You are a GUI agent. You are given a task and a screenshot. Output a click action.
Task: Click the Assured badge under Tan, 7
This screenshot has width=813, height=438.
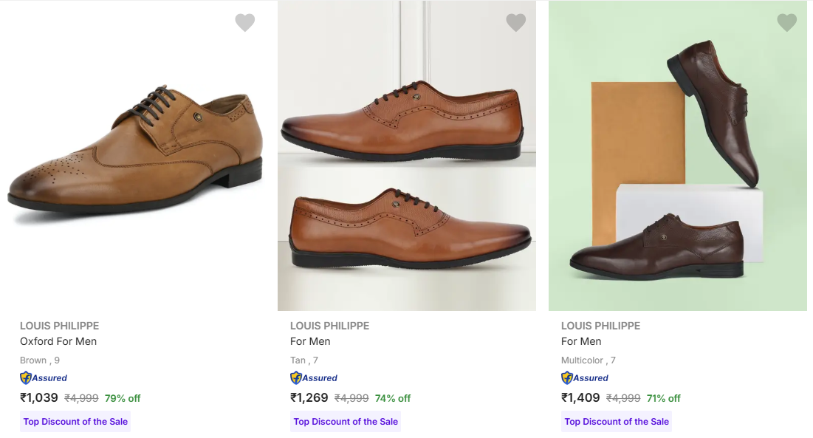click(x=314, y=378)
